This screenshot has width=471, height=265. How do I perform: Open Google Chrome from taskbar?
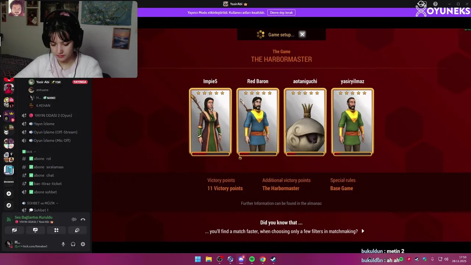pos(262,259)
